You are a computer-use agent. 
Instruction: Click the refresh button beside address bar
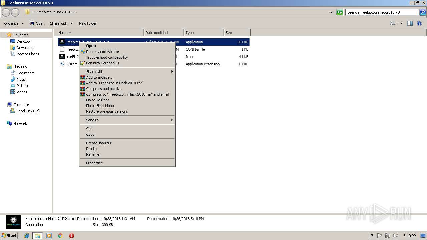340,12
